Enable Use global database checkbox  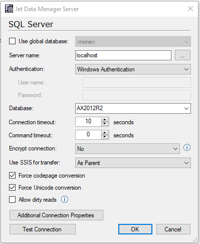coord(13,41)
